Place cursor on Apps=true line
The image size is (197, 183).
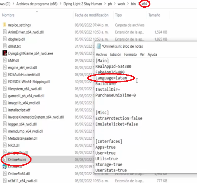tap(105, 147)
